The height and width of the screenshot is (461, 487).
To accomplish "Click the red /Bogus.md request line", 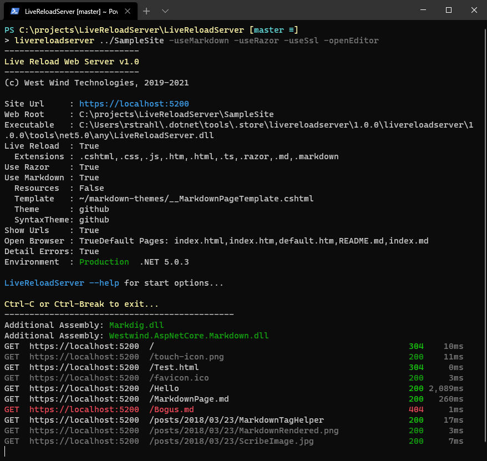I will 234,409.
